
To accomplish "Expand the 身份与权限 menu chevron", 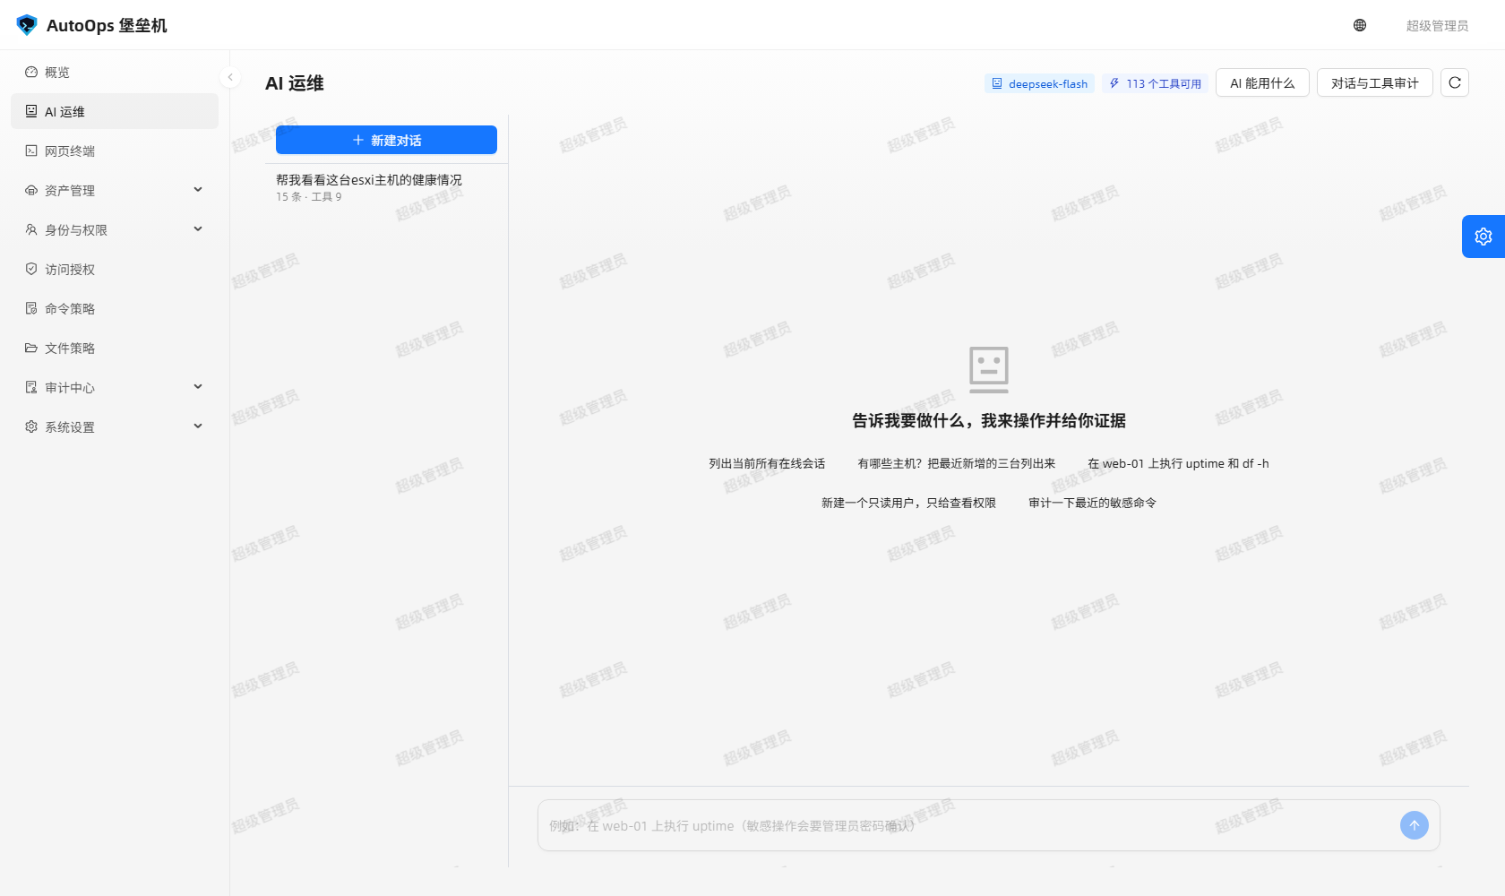I will [x=198, y=229].
